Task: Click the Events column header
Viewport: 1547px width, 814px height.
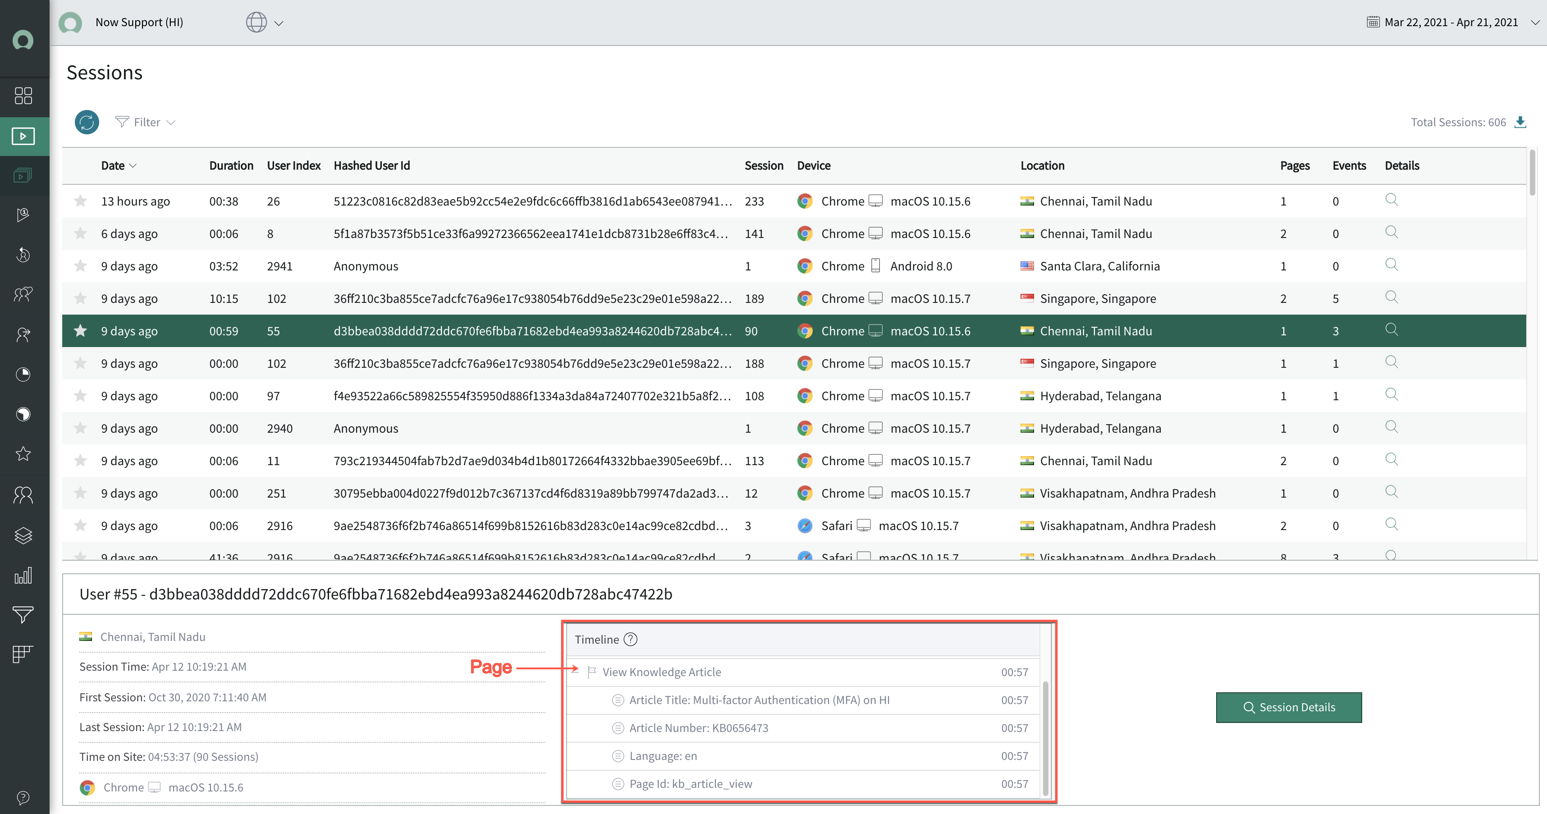Action: click(1349, 166)
